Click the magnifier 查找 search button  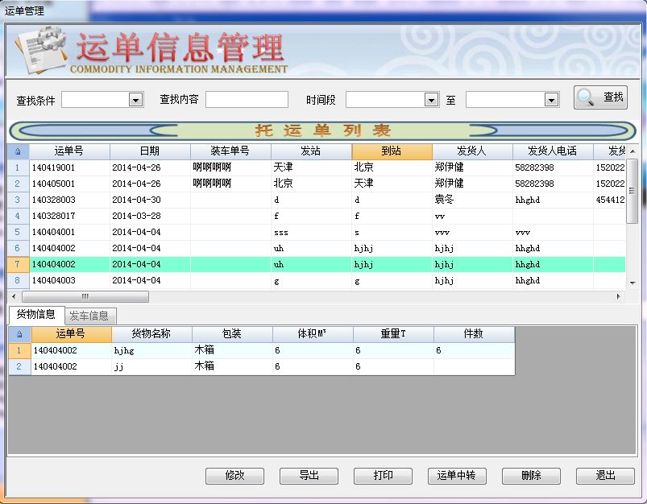(x=600, y=97)
